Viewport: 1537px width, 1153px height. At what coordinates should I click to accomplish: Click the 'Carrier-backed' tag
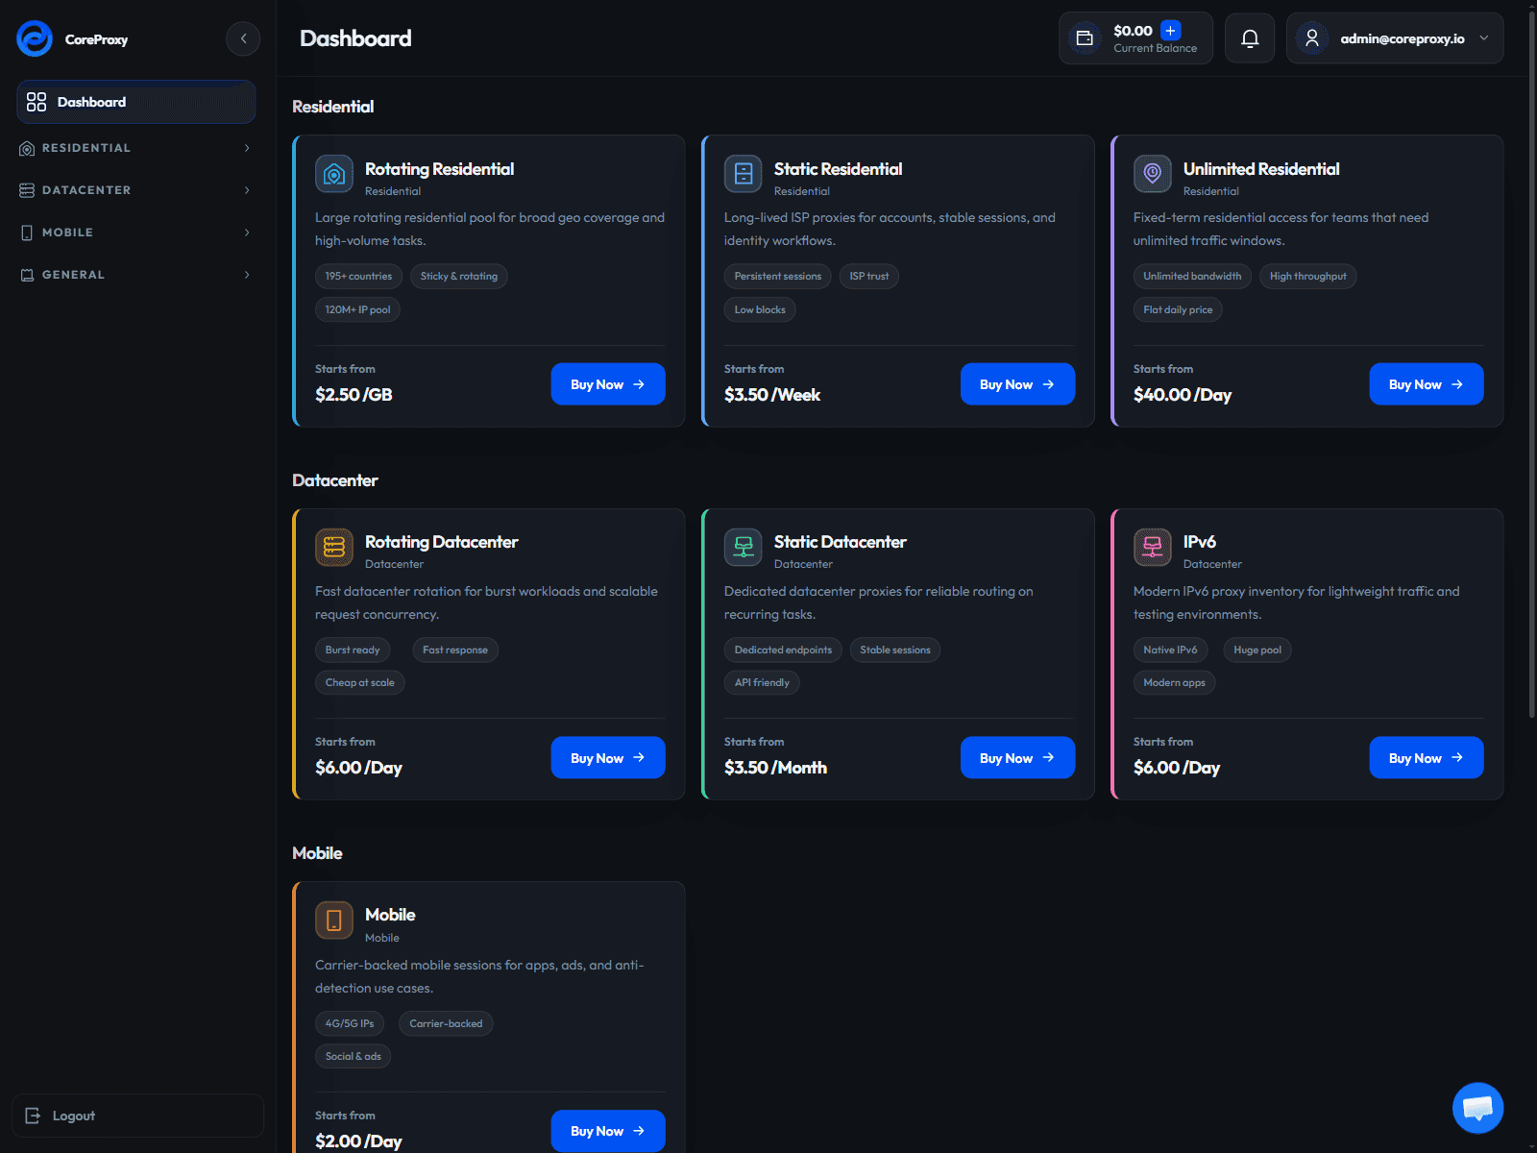pos(446,1023)
